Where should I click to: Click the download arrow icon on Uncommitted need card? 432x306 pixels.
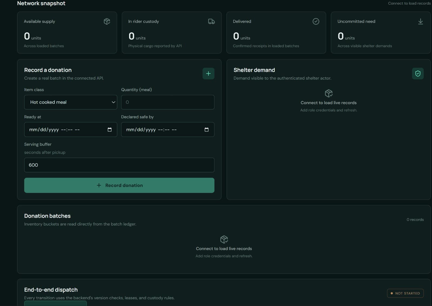[420, 21]
